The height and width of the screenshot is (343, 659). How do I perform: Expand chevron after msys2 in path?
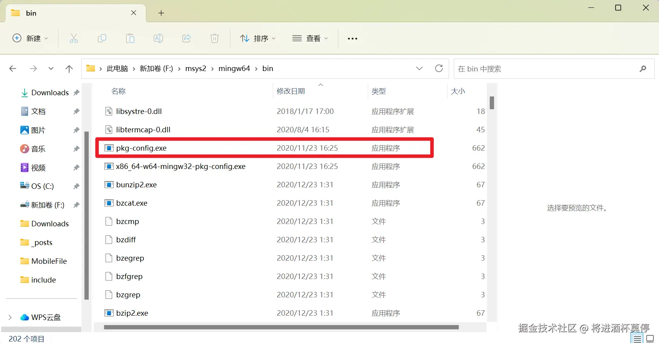pos(212,69)
